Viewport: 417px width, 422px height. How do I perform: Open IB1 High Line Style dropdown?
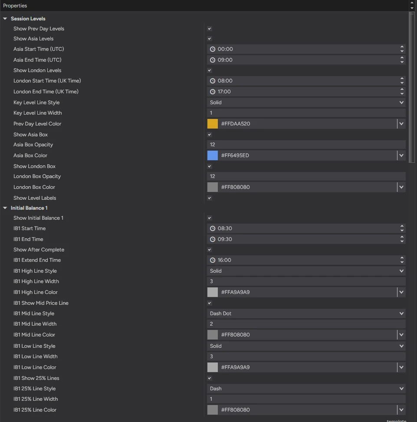pos(306,271)
